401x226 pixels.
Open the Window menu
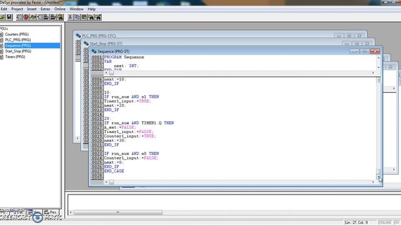click(76, 9)
